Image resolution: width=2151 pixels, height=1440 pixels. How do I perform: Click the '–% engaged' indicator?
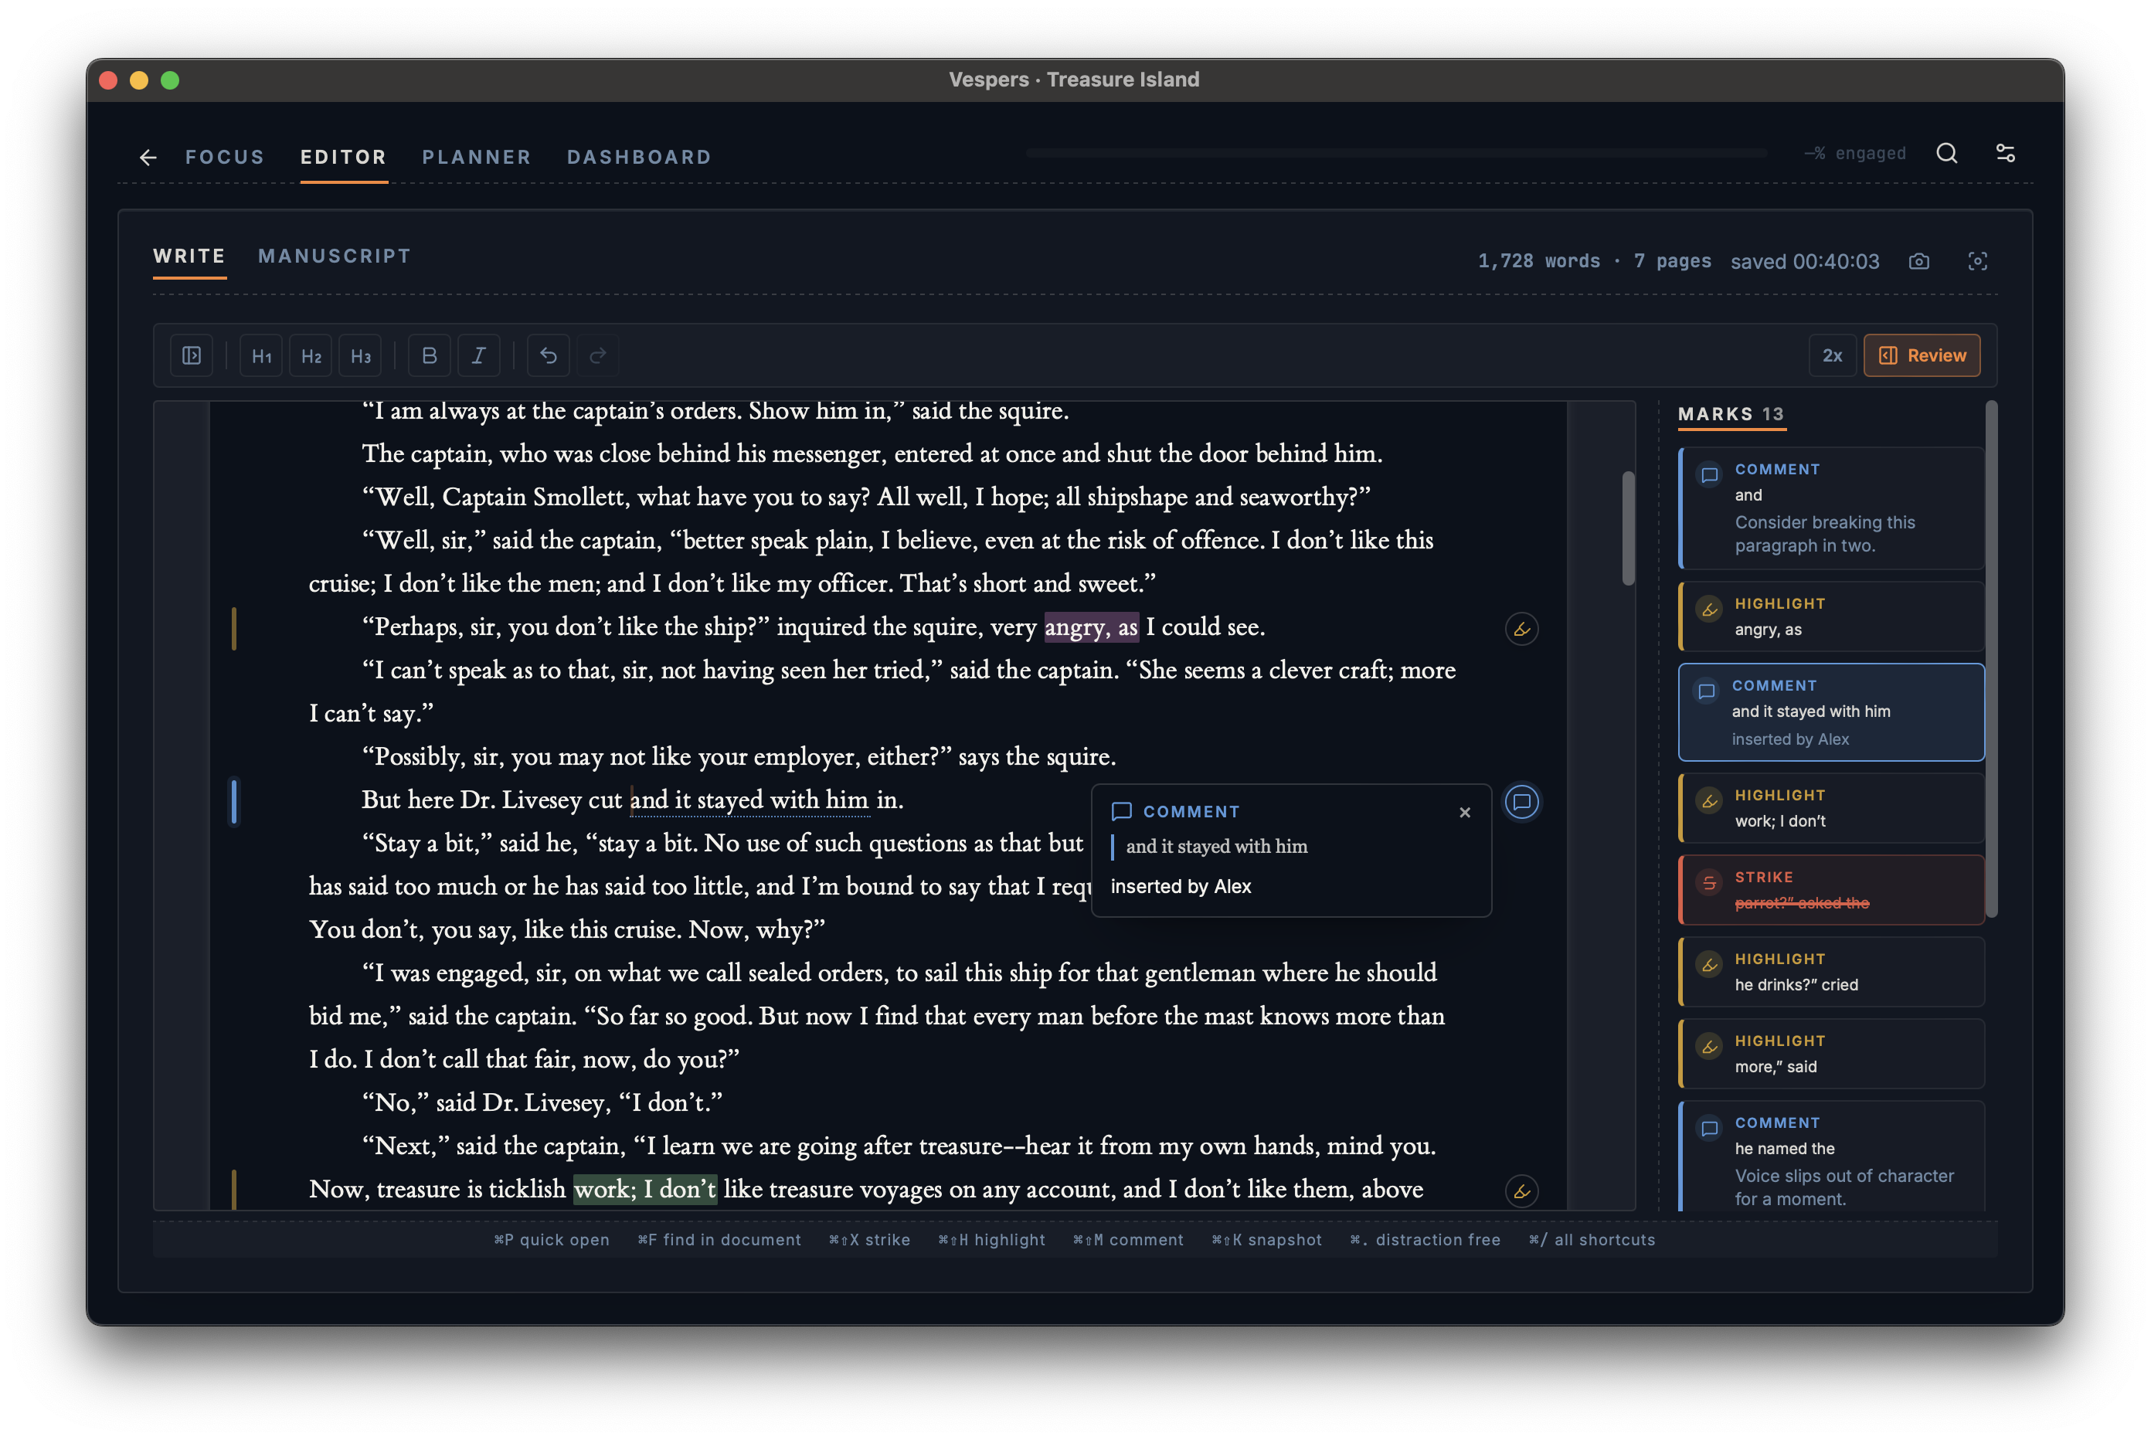(x=1854, y=154)
